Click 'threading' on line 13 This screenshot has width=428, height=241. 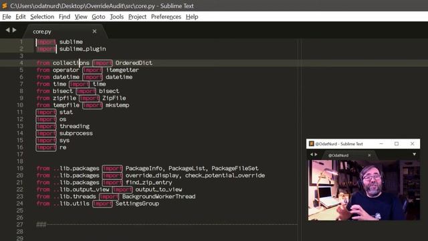(74, 127)
